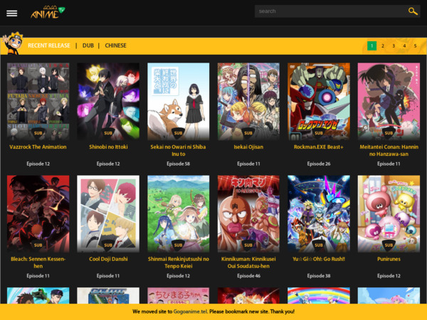Open Yu-Gi-Oh Go Rush poster
The image size is (427, 320).
[x=319, y=214]
